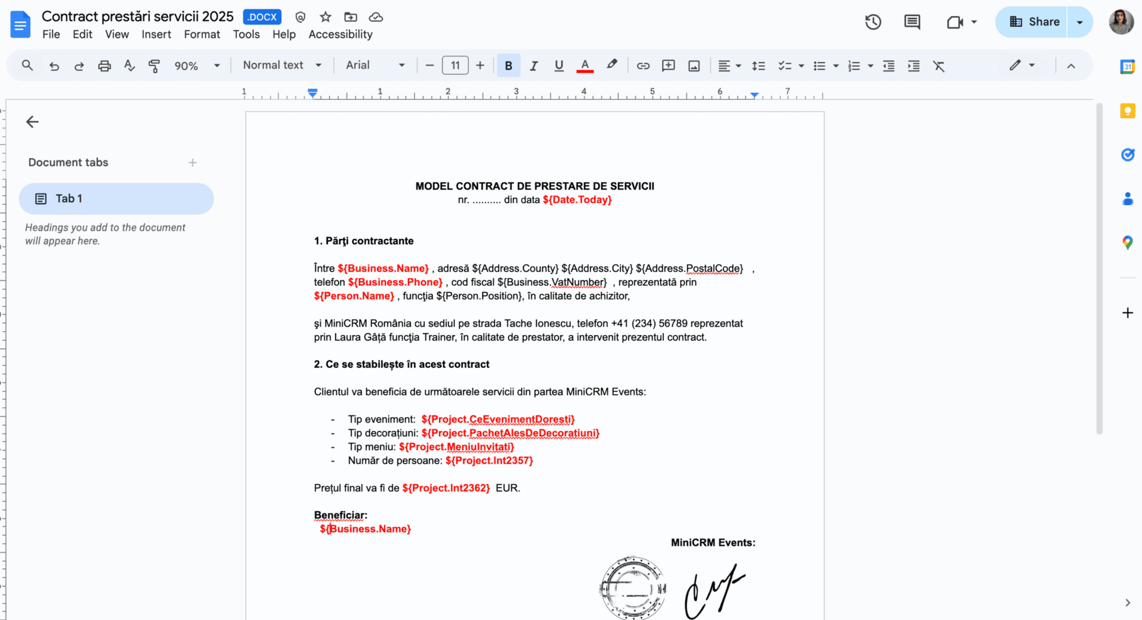Toggle underline formatting

559,66
